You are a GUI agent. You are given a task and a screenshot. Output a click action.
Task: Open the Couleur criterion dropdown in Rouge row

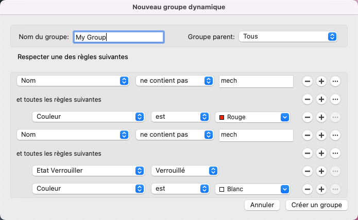88,117
